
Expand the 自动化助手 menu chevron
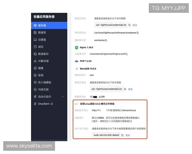click(63, 97)
